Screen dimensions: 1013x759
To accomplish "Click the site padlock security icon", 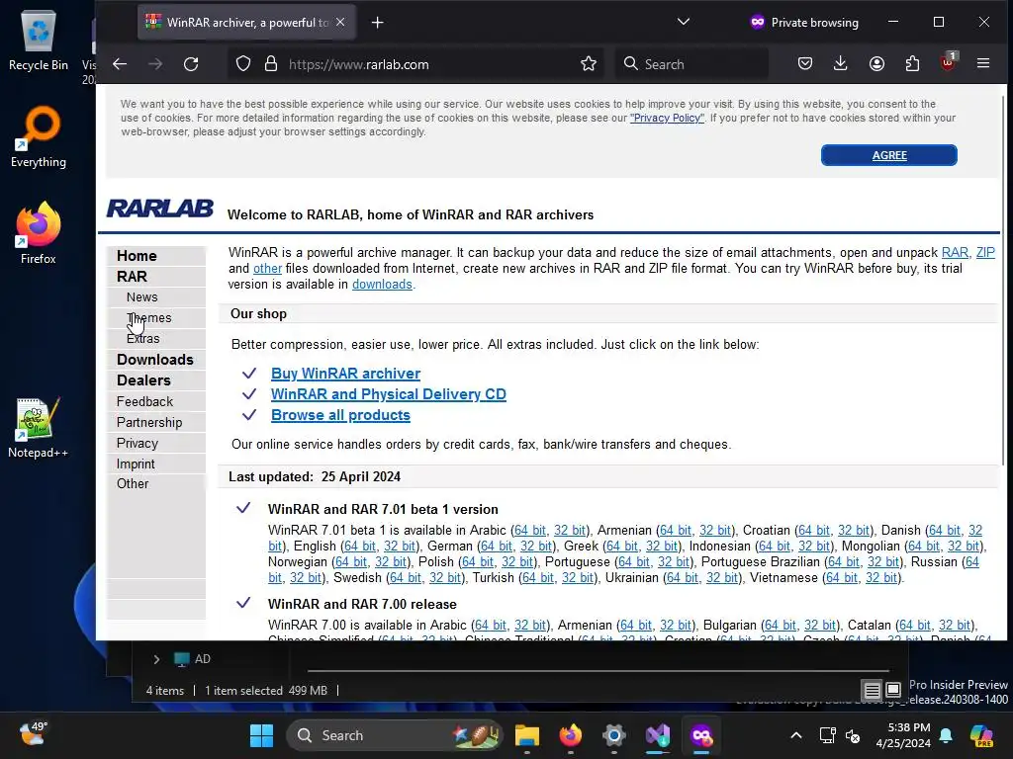I will (271, 64).
